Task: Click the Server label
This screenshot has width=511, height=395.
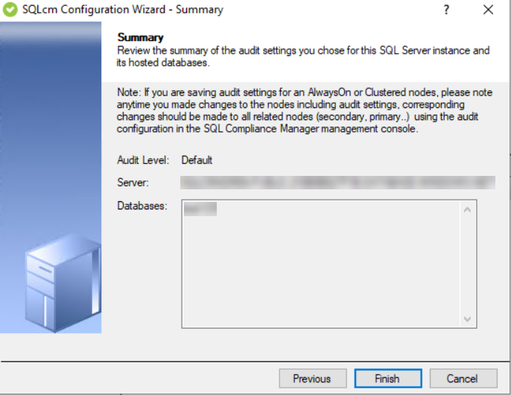Action: [x=132, y=183]
